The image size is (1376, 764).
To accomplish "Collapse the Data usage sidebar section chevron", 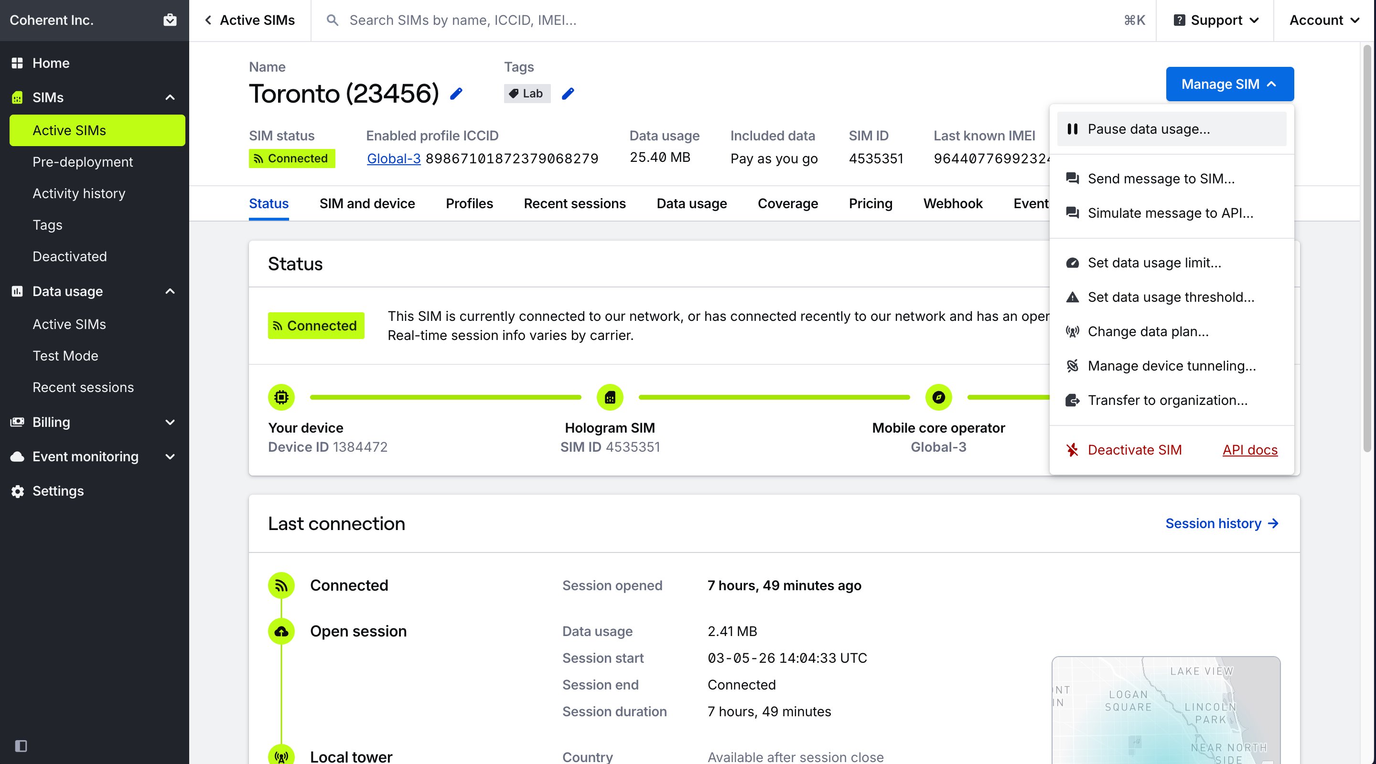I will (170, 291).
